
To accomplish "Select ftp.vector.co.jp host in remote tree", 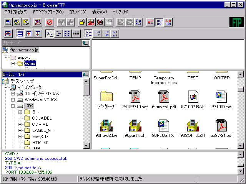I will click(24, 50).
